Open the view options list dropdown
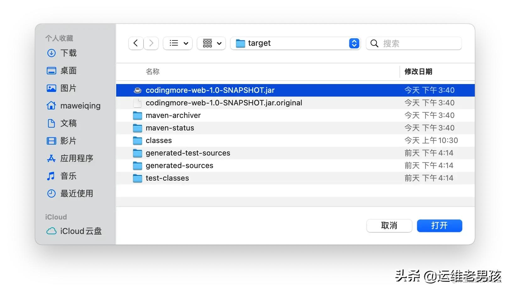510x291 pixels. click(177, 43)
